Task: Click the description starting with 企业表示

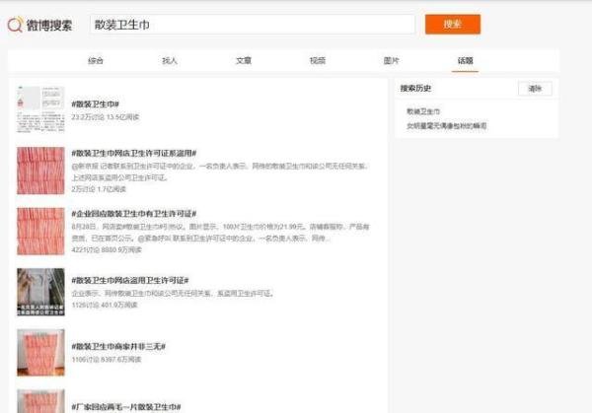Action: pyautogui.click(x=172, y=293)
